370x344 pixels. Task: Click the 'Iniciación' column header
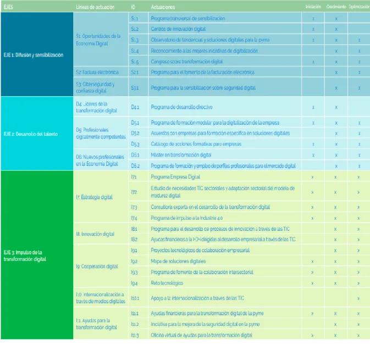[x=313, y=7]
